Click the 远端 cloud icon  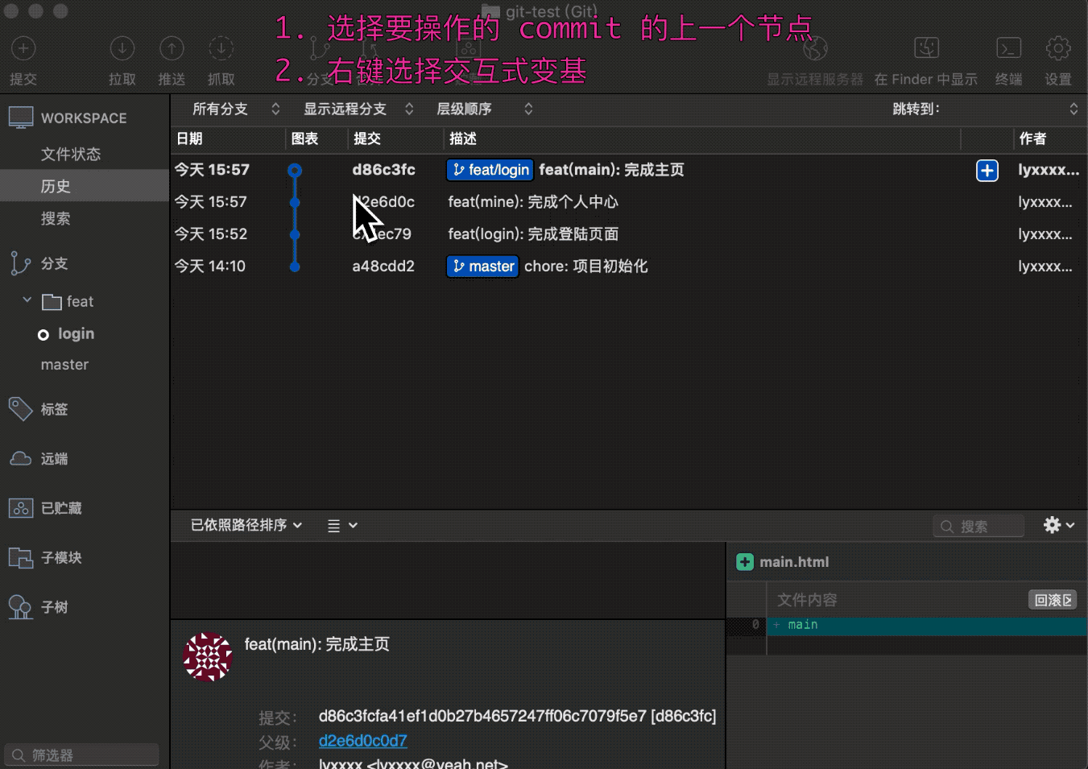(x=20, y=459)
